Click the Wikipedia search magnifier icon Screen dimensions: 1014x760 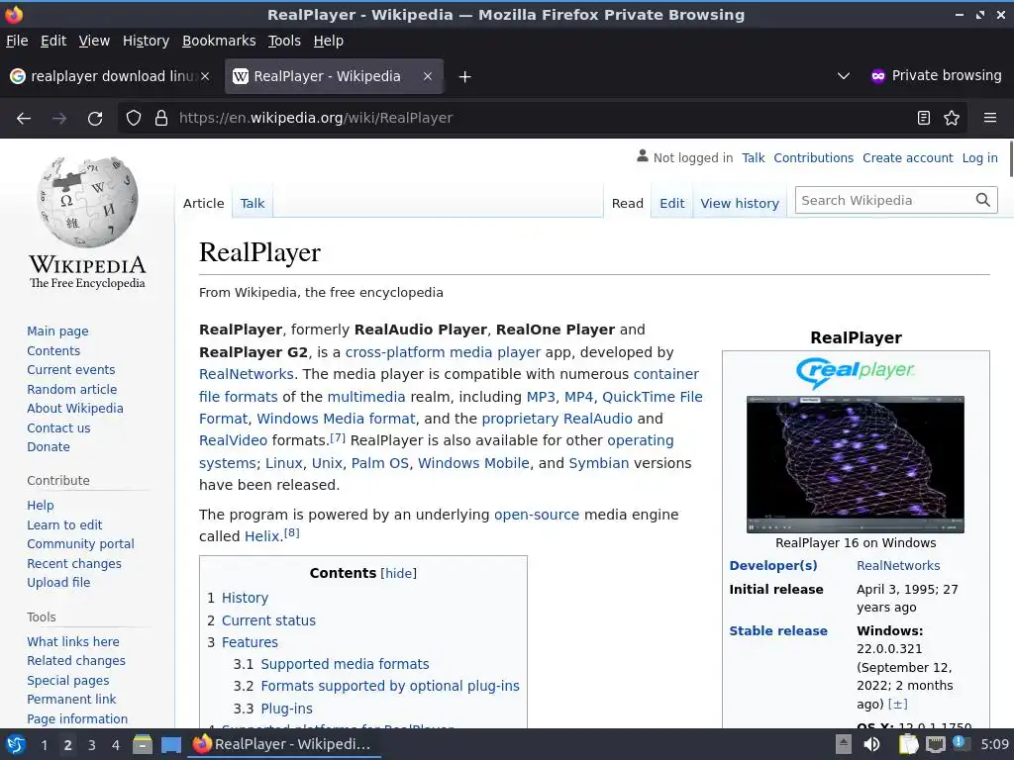pos(983,200)
